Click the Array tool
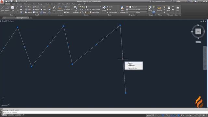Viewport: 208px width, 117px height. coord(43,12)
